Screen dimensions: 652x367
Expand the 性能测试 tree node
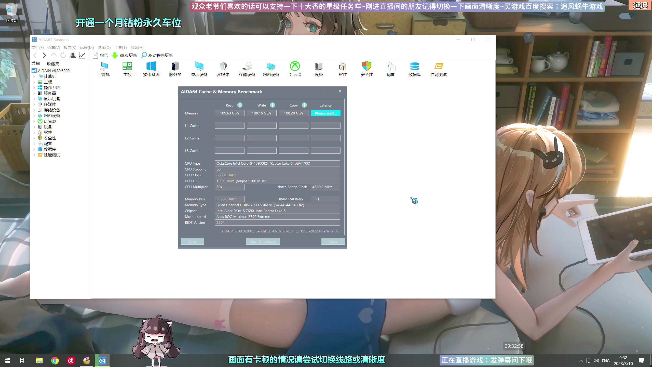(x=34, y=155)
